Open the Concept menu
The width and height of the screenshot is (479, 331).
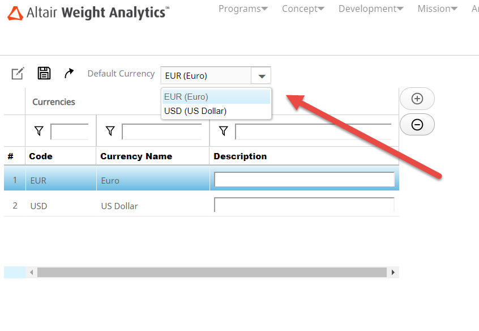(303, 9)
